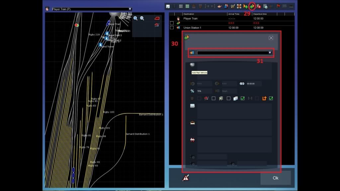340x191 pixels.
Task: Open the document with gear toolbar icon
Action: click(x=265, y=6)
